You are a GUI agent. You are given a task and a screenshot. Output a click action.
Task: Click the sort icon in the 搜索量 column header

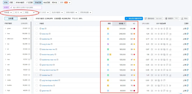(x=125, y=24)
